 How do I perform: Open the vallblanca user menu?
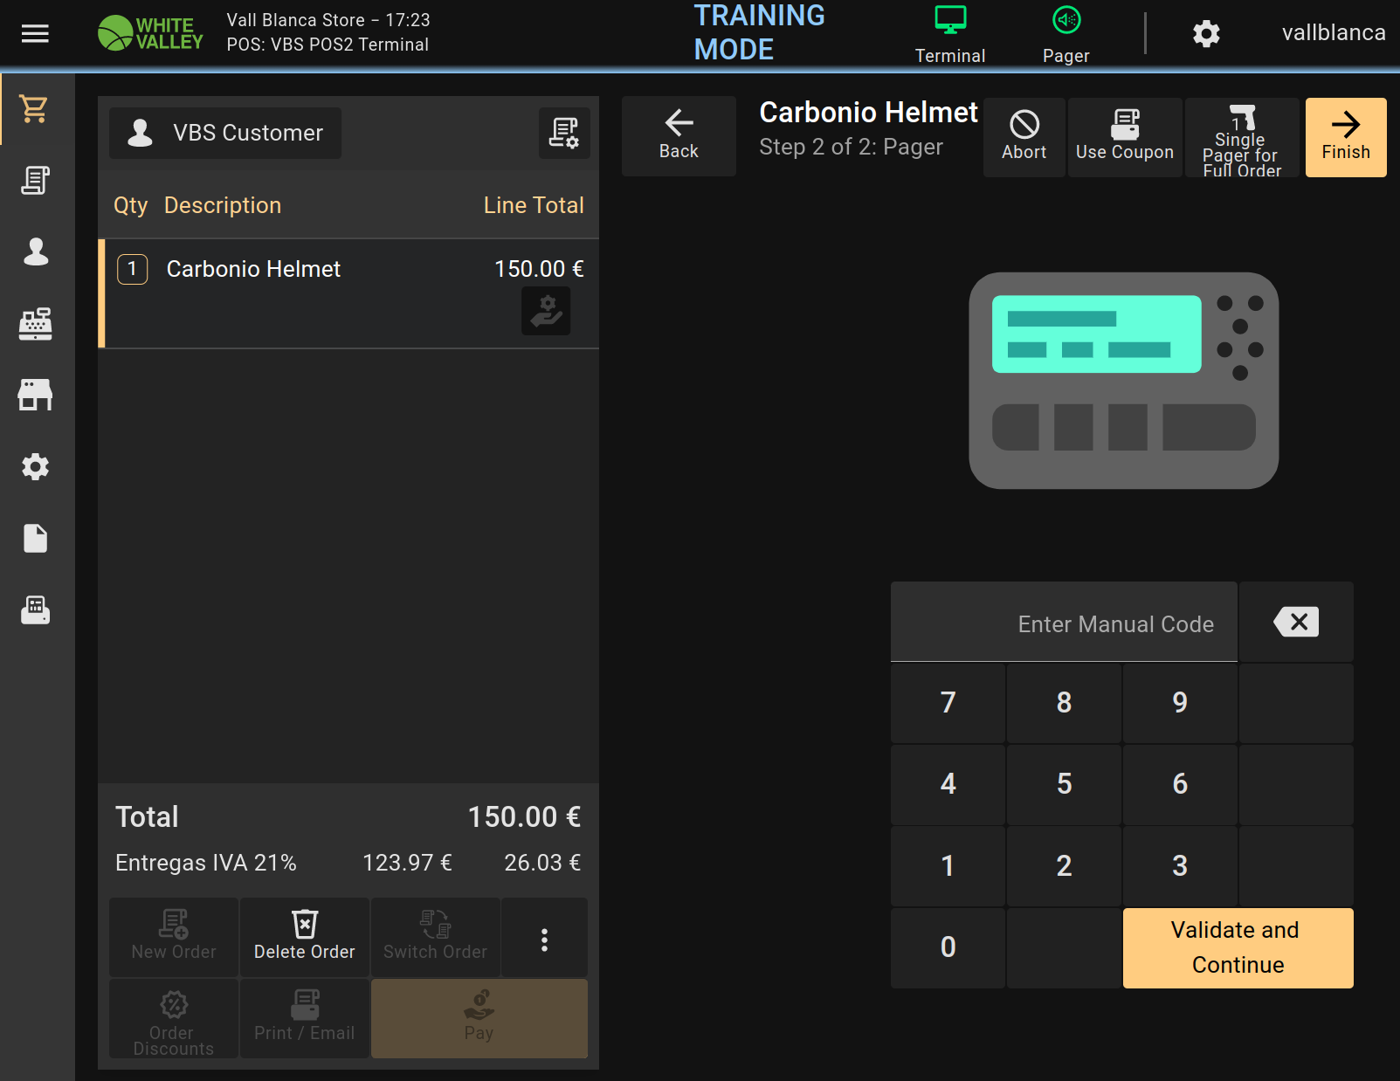pos(1333,33)
